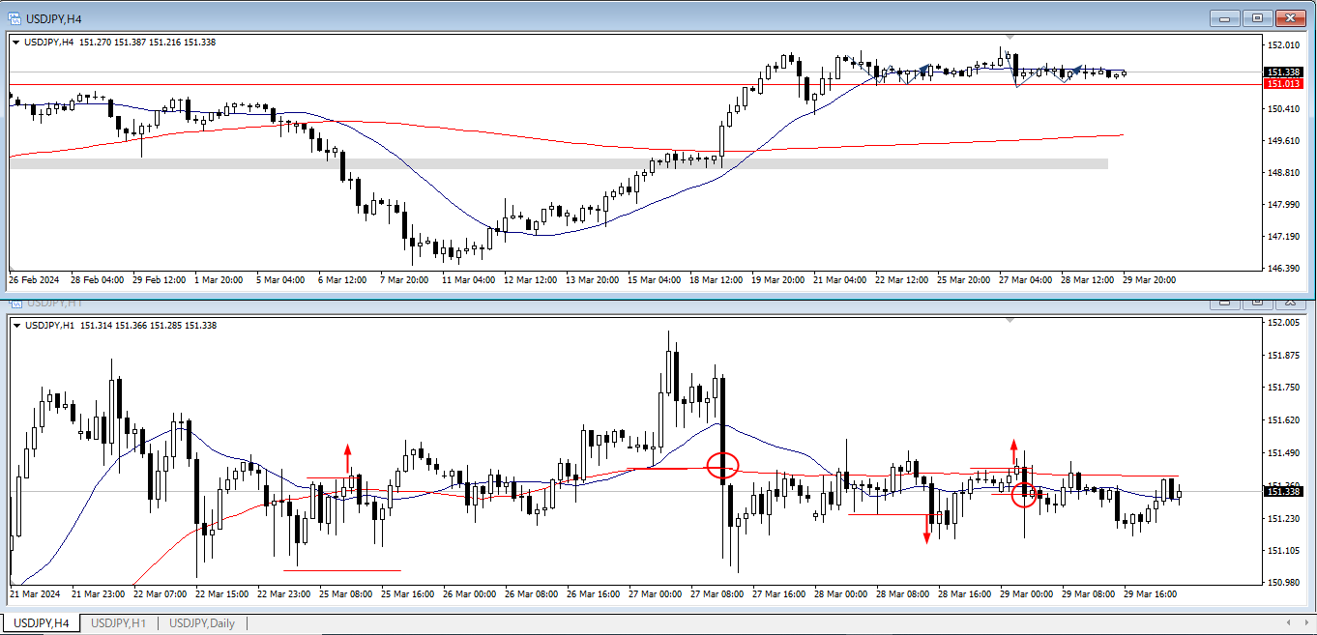The image size is (1317, 635).
Task: Click the chart shift triangle on H4 chart
Action: pyautogui.click(x=1010, y=38)
